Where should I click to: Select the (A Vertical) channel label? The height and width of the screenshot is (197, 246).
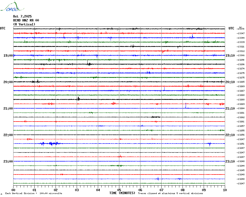click(x=24, y=24)
